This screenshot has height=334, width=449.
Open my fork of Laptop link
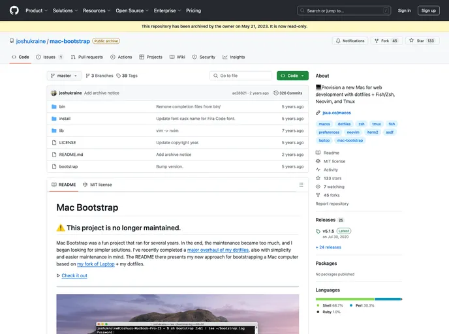point(96,264)
